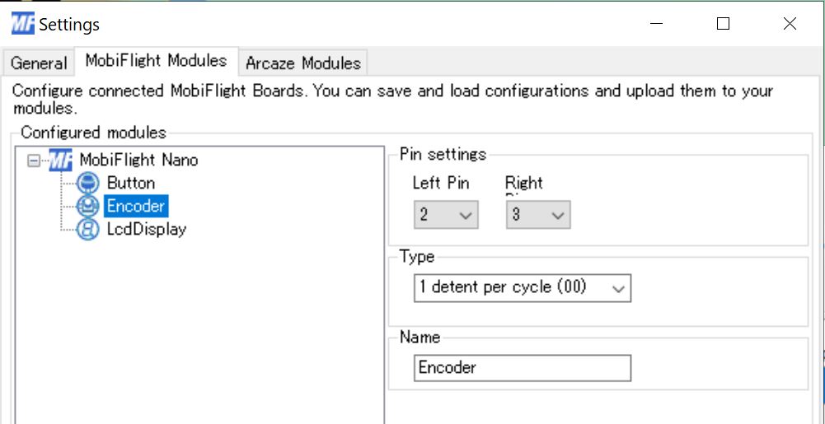Minimize the Settings window
The image size is (825, 424).
tap(657, 24)
